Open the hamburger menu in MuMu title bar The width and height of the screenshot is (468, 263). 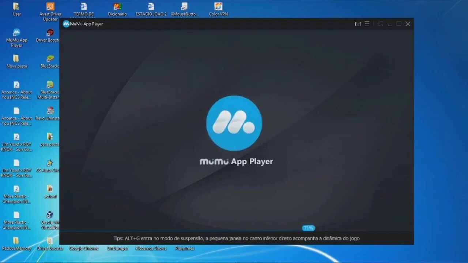tap(367, 24)
